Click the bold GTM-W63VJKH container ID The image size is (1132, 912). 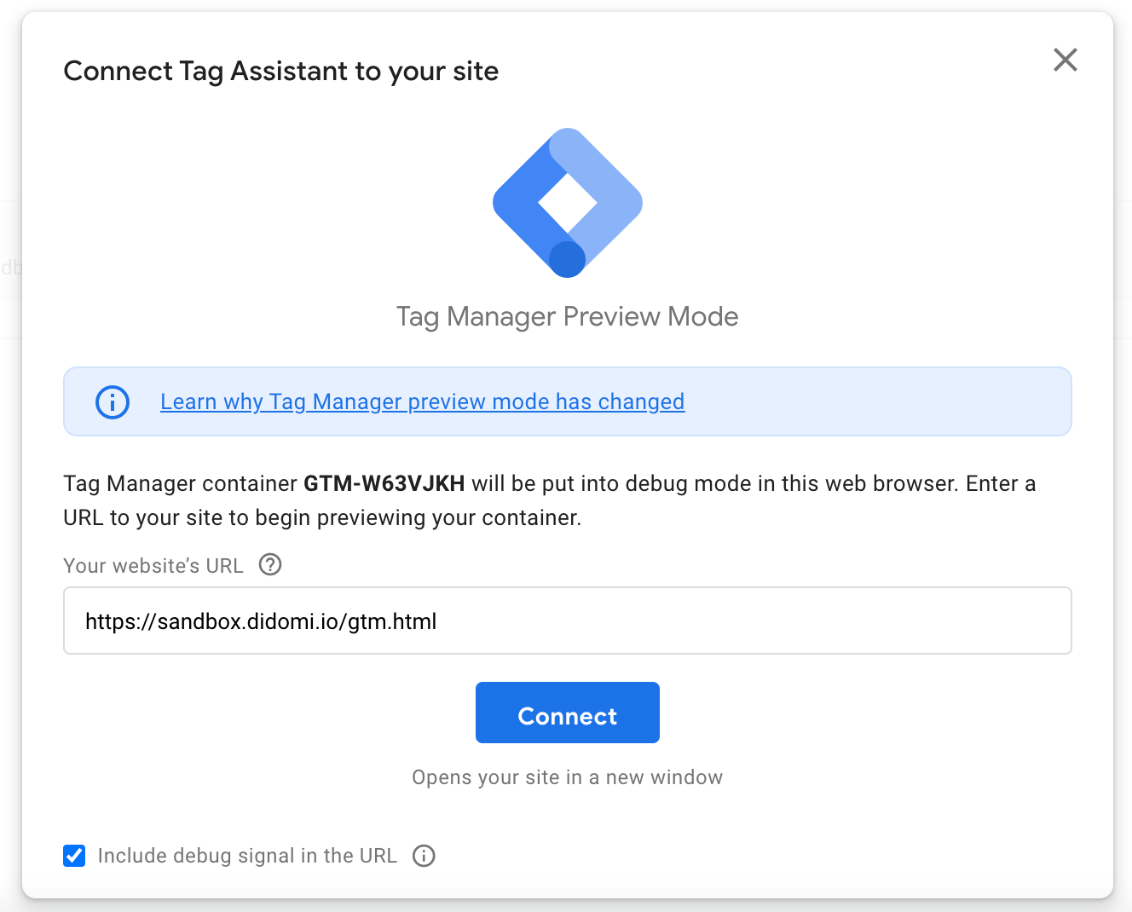pos(384,483)
